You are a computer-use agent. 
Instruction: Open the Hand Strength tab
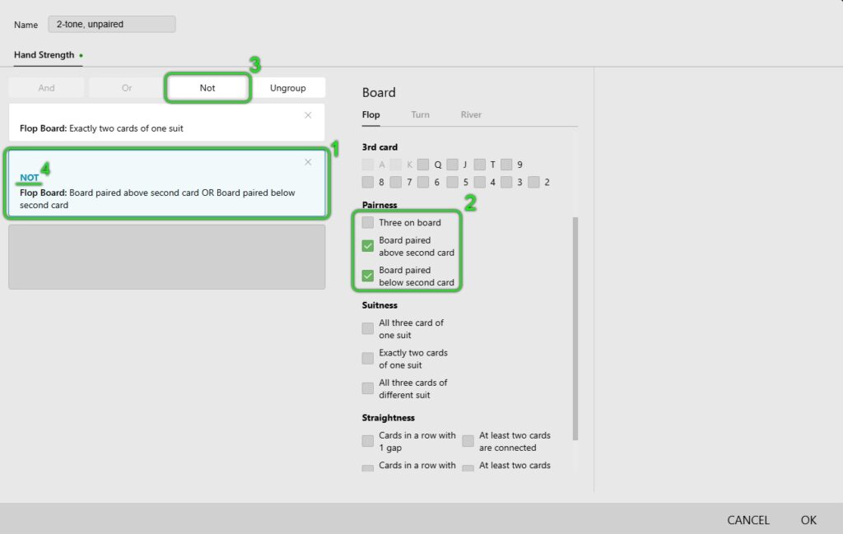44,55
